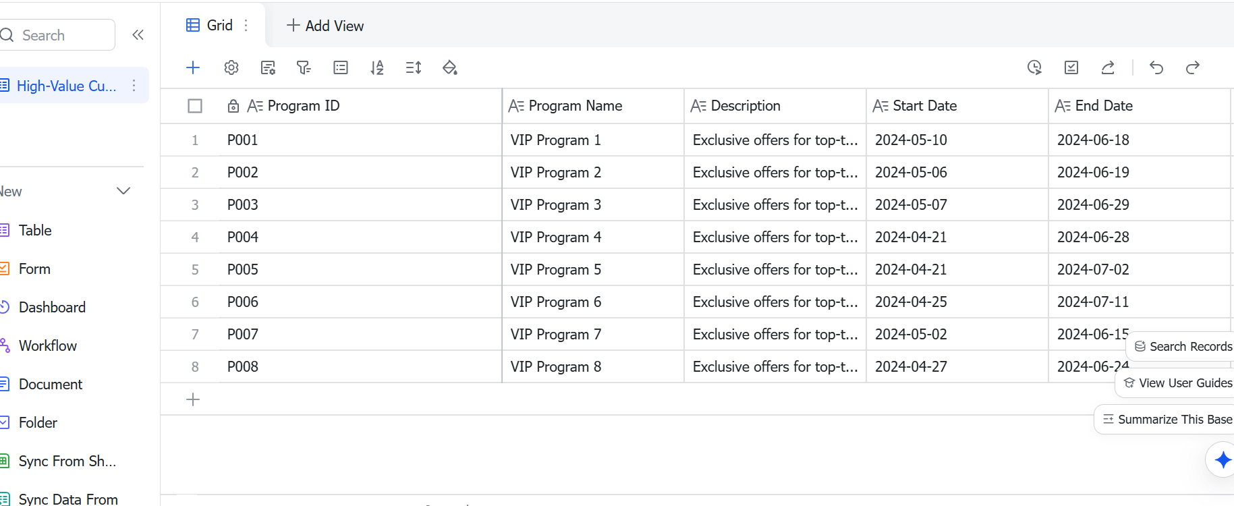Click the share export icon
This screenshot has width=1234, height=506.
tap(1108, 67)
